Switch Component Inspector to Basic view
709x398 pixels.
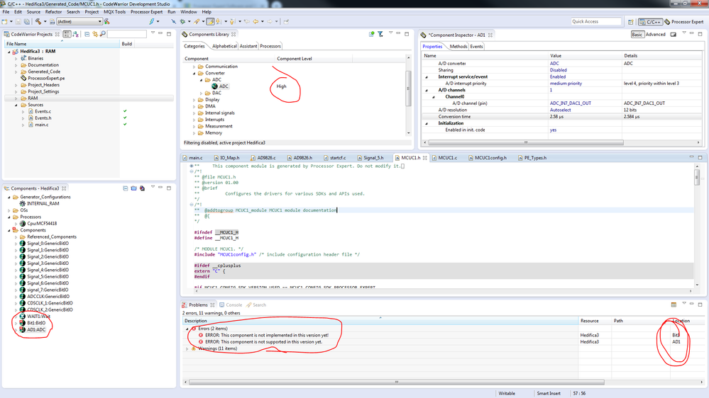637,34
